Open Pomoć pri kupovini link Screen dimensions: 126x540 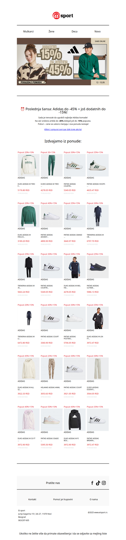click(x=63, y=499)
